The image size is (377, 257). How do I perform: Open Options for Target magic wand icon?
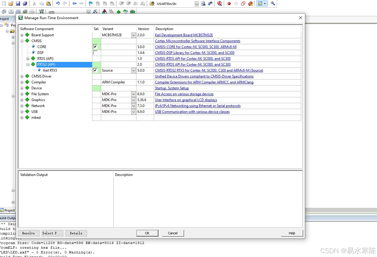tap(95, 12)
